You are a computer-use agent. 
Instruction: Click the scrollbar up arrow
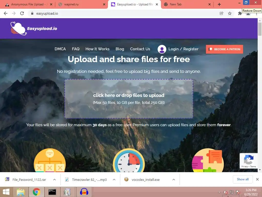click(260, 20)
